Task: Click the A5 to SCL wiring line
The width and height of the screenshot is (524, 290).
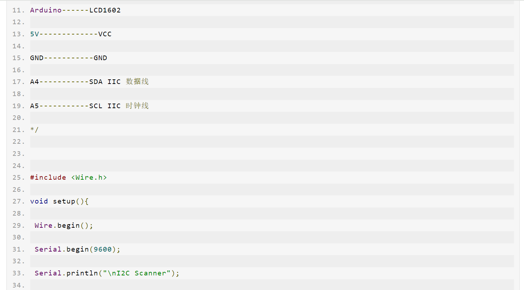Action: coord(75,106)
